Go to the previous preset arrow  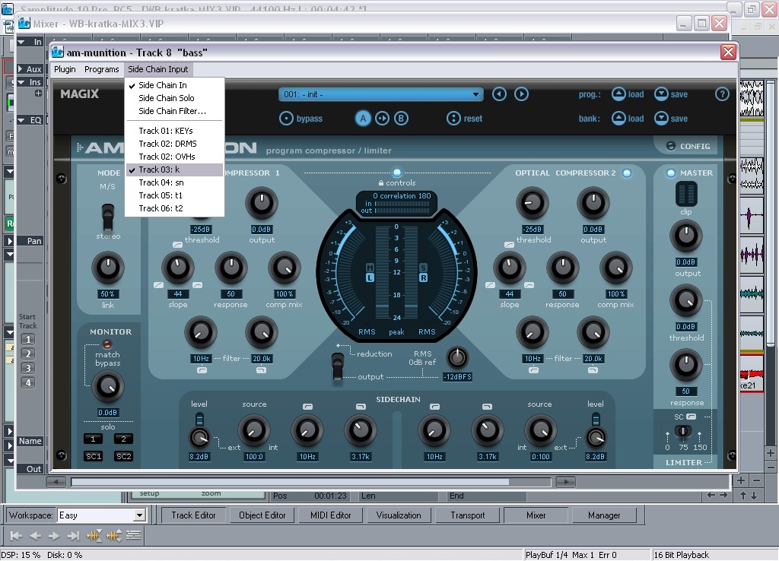click(x=499, y=94)
